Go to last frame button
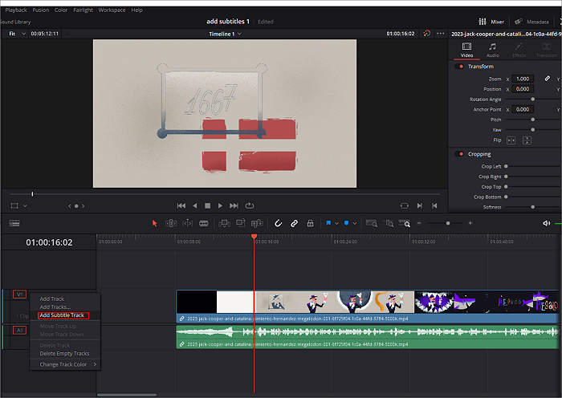 pos(234,205)
